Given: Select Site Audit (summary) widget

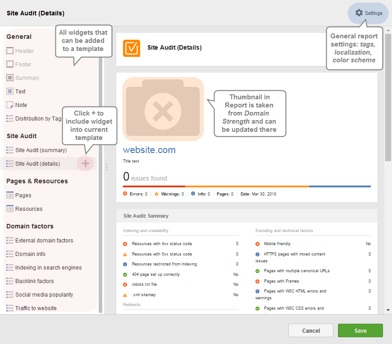Looking at the screenshot, I should (x=36, y=150).
